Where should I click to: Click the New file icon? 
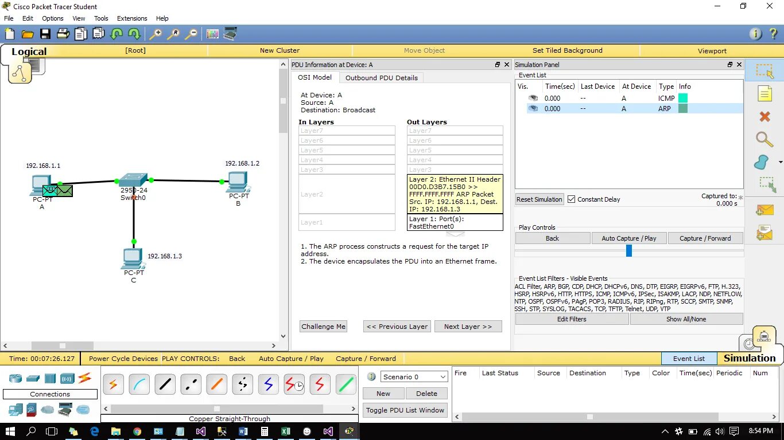point(10,34)
